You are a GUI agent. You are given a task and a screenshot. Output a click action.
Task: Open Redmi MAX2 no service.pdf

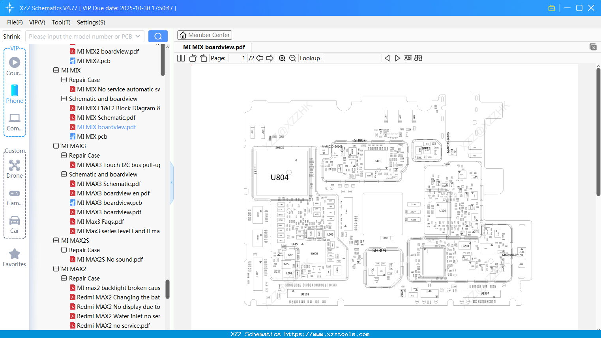[113, 326]
